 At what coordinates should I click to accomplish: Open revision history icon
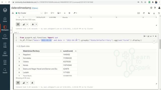pyautogui.click(x=159, y=13)
